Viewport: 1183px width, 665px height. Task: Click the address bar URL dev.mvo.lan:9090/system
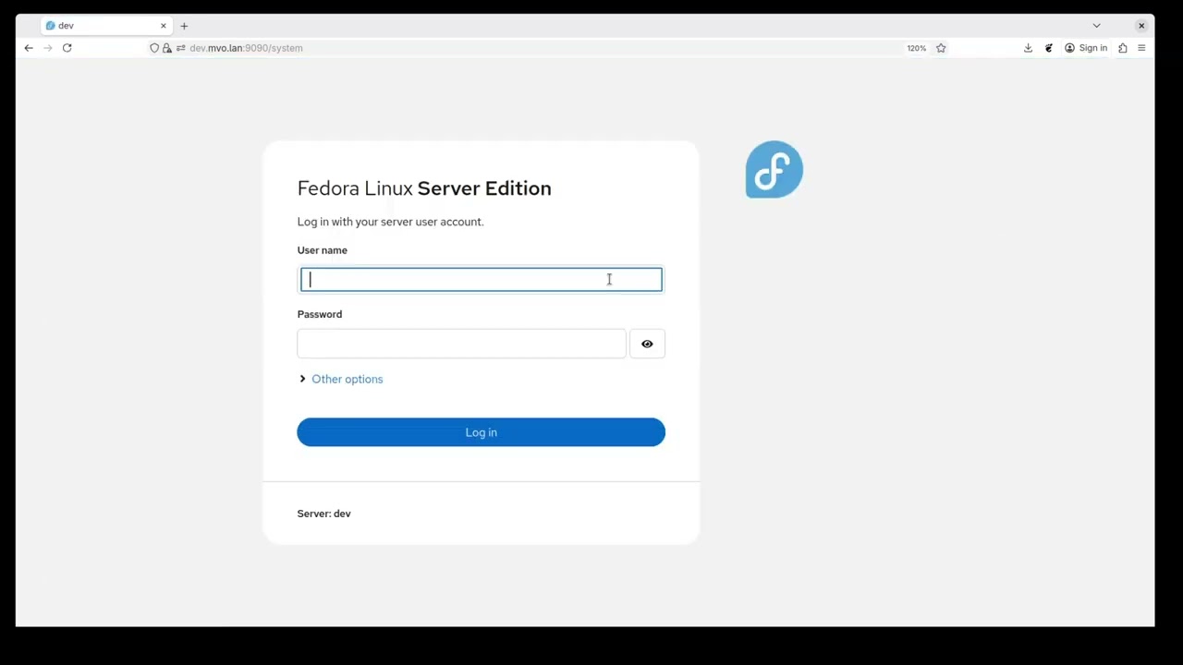(246, 48)
